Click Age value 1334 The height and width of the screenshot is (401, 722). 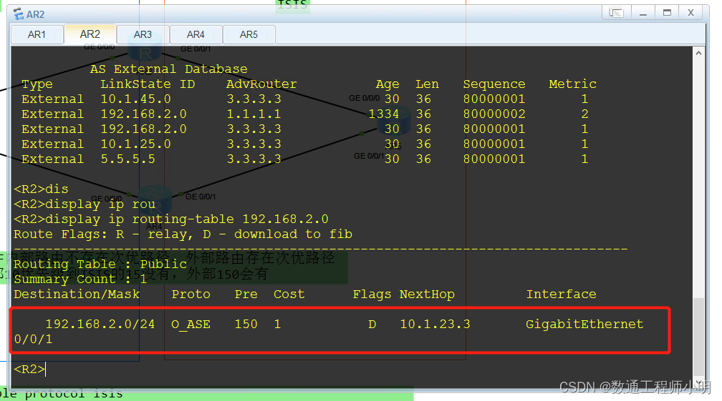click(384, 114)
